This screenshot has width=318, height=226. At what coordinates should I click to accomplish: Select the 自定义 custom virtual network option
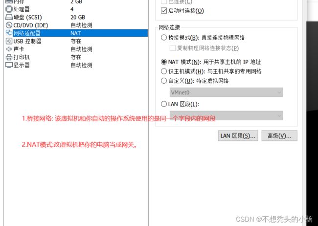(x=164, y=81)
